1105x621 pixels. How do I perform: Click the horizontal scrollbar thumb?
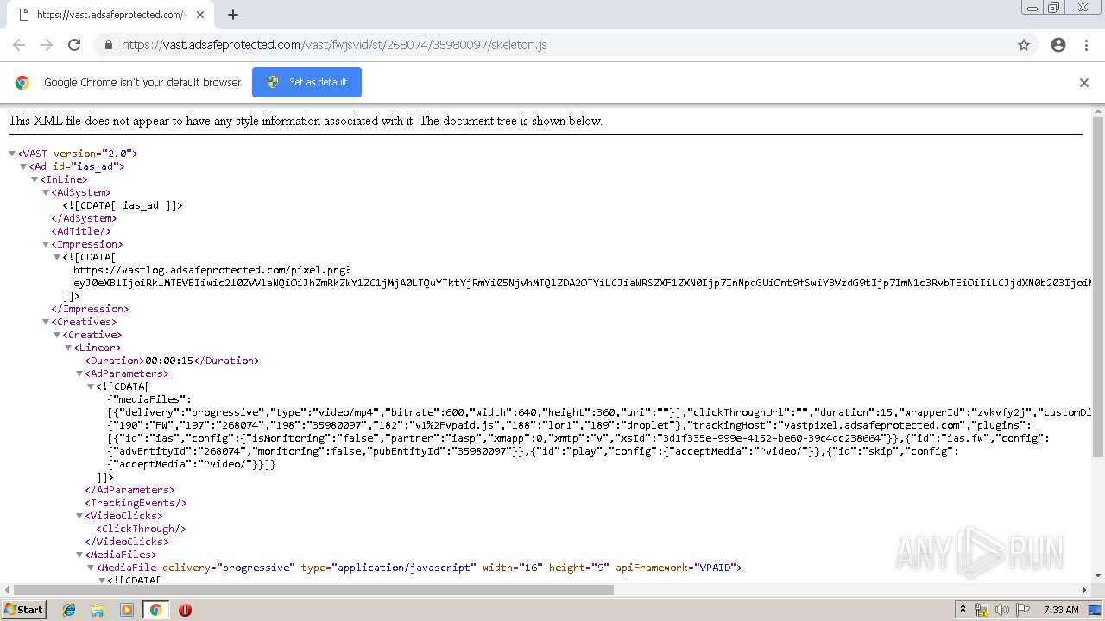(313, 590)
